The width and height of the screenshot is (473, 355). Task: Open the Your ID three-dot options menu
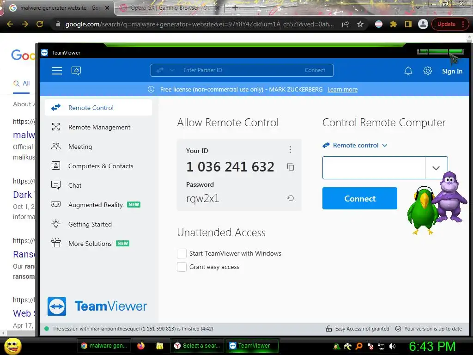pyautogui.click(x=290, y=149)
